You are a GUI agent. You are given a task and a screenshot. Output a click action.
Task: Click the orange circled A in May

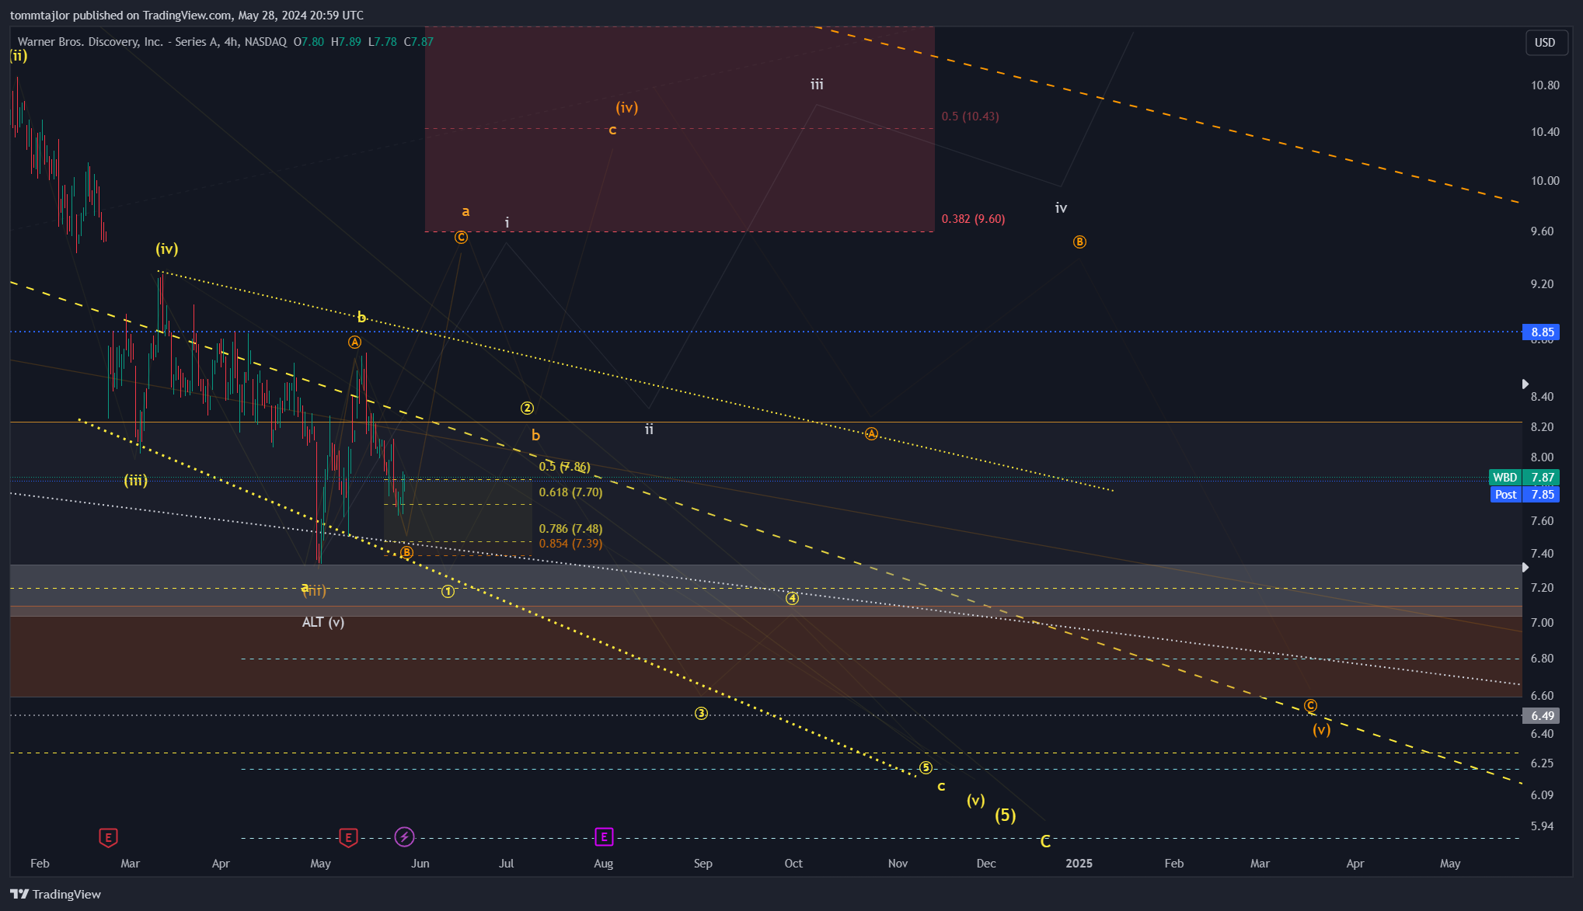click(x=354, y=342)
